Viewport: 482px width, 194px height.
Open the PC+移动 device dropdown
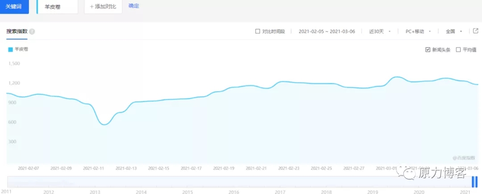tap(418, 32)
